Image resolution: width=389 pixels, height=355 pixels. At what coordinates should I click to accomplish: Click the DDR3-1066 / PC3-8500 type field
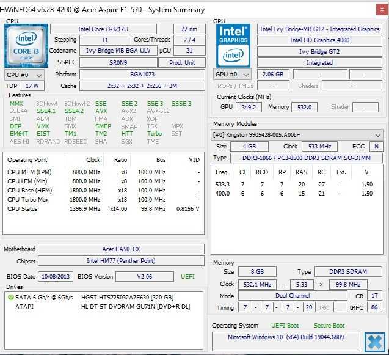click(307, 158)
